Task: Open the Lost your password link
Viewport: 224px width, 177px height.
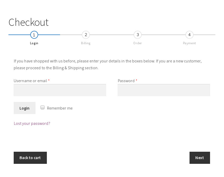Action: [32, 123]
